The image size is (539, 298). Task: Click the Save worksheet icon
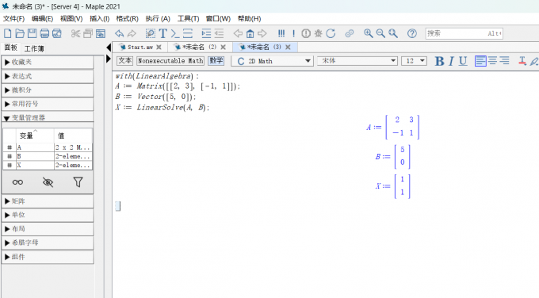tap(32, 33)
